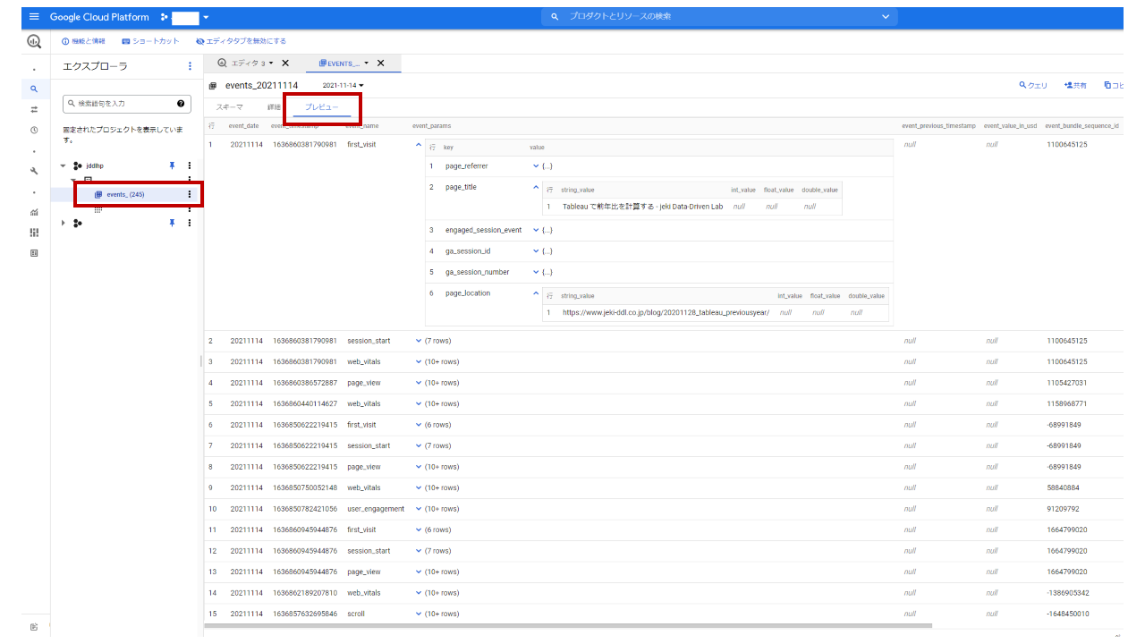Switch to the エディタ 3 tab
The image size is (1145, 644).
coord(243,64)
